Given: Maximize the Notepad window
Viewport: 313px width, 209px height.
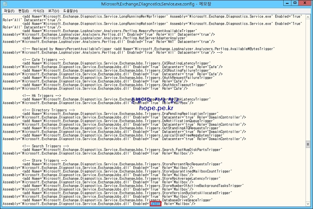Looking at the screenshot, I should click(x=295, y=3).
